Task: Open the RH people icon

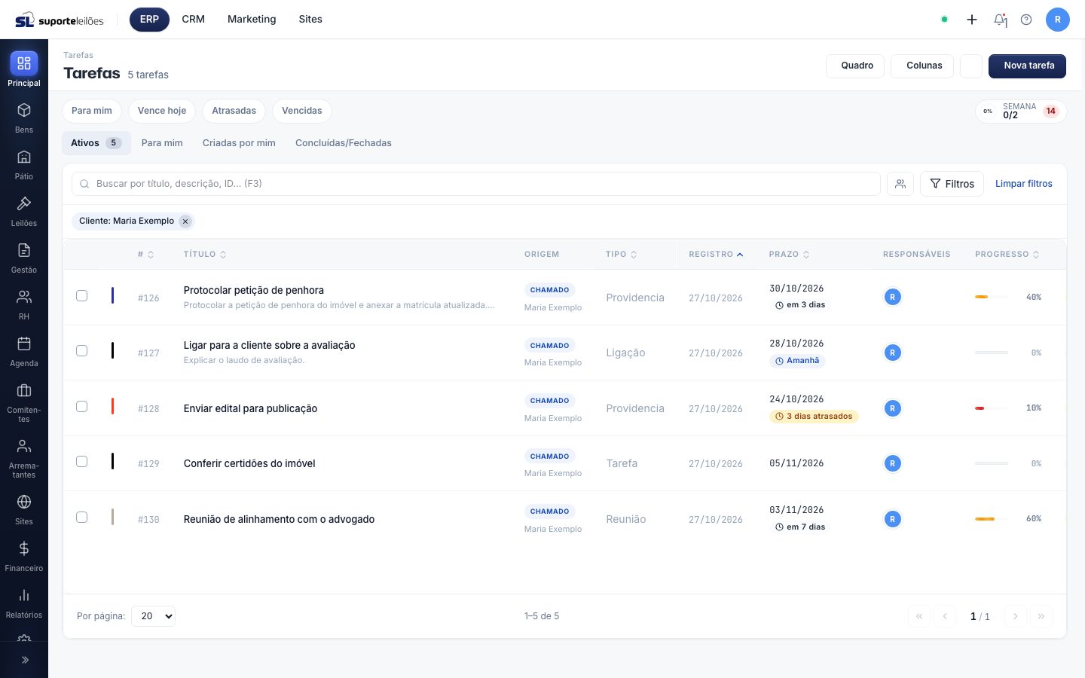Action: point(24,298)
